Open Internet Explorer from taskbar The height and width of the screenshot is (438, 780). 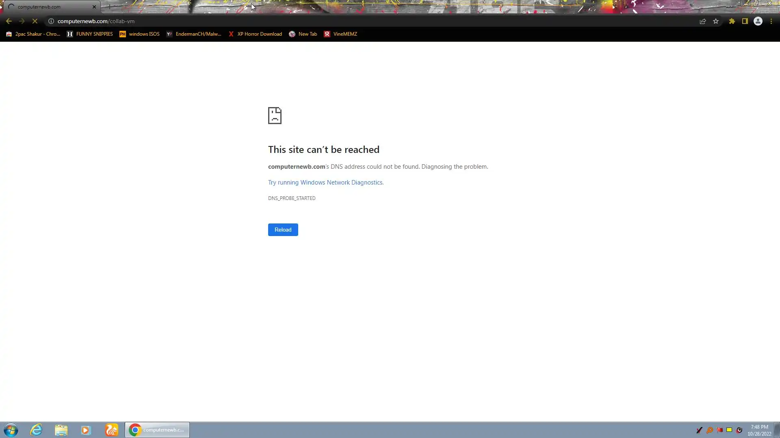coord(36,430)
